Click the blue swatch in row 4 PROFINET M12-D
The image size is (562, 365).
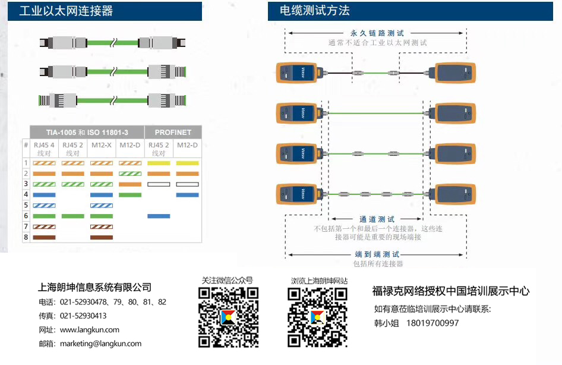tap(187, 195)
